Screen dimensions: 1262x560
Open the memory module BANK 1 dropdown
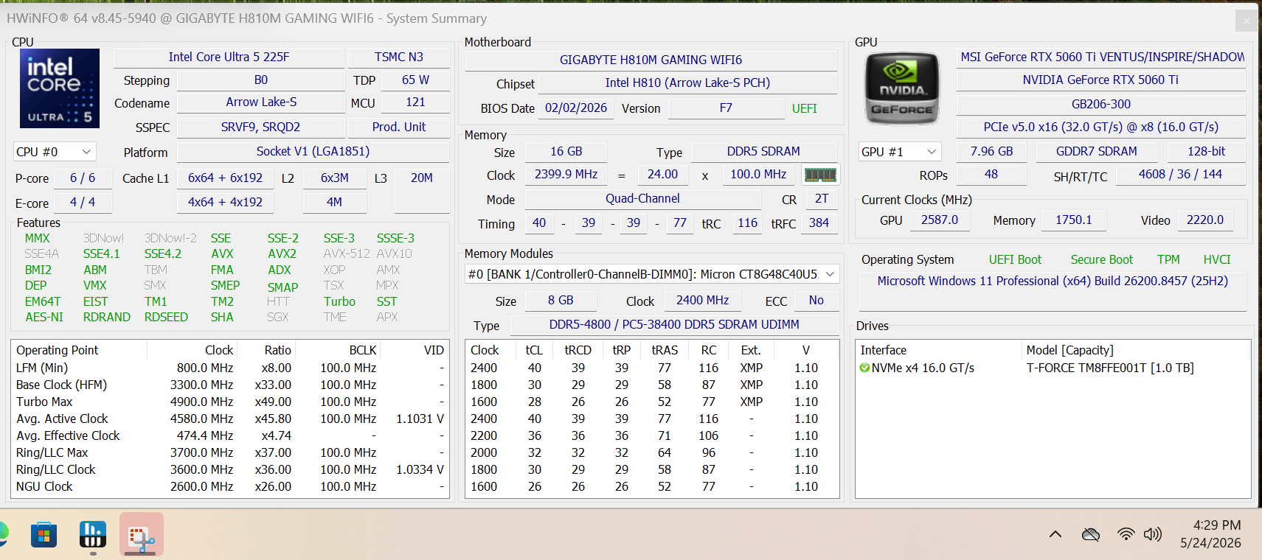[x=652, y=274]
